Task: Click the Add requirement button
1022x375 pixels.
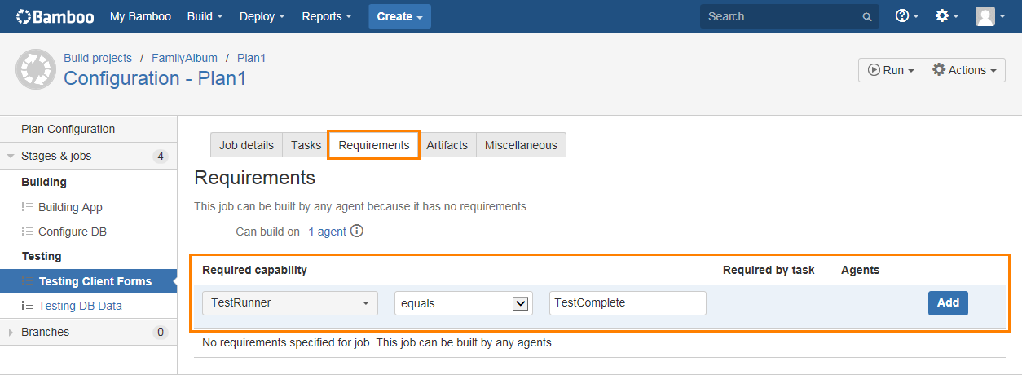Action: pos(948,302)
